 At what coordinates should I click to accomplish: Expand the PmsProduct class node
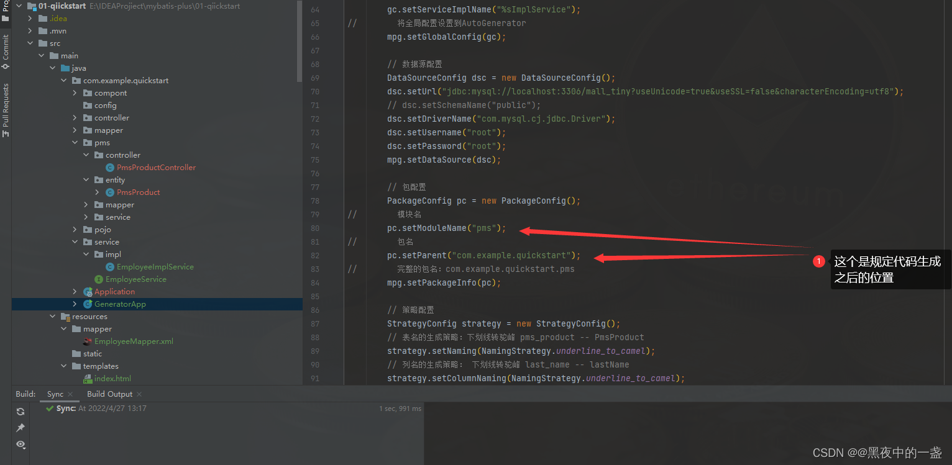[97, 192]
